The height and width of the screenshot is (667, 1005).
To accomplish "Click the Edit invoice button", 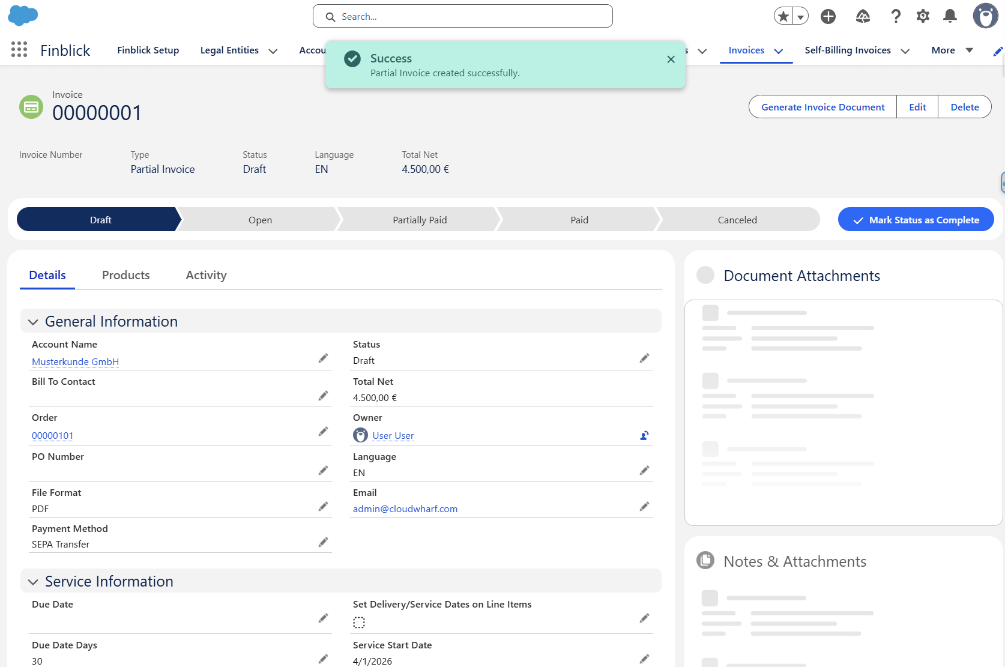I will click(x=917, y=107).
